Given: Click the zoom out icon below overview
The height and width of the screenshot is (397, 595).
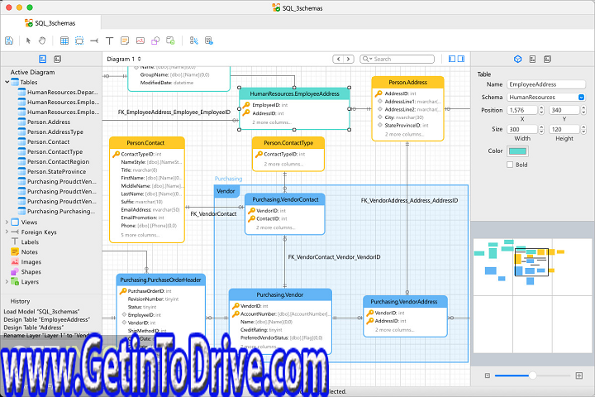Looking at the screenshot, I should click(x=488, y=375).
